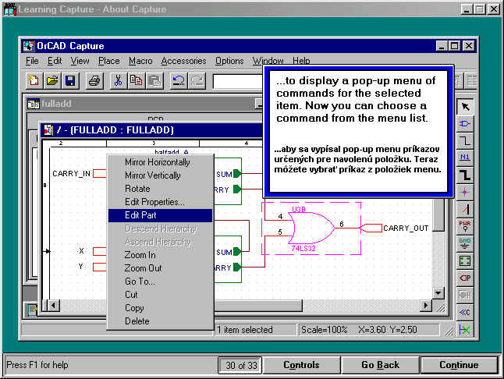Image resolution: width=504 pixels, height=379 pixels.
Task: Select the Place No Connect (X) tool
Action: (466, 330)
